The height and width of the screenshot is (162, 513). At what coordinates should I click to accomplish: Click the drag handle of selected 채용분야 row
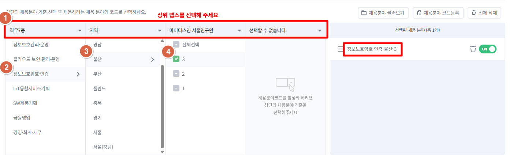point(341,49)
